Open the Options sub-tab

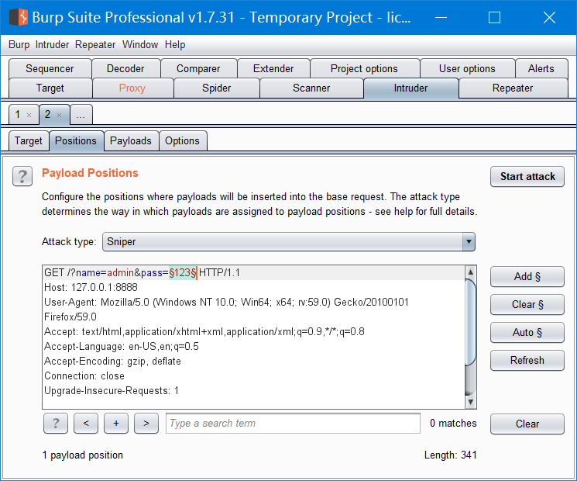[182, 140]
